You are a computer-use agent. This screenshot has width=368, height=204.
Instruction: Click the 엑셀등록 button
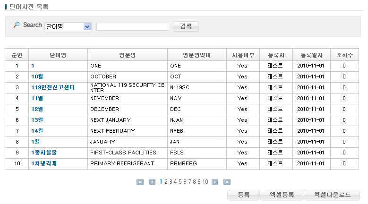point(282,195)
